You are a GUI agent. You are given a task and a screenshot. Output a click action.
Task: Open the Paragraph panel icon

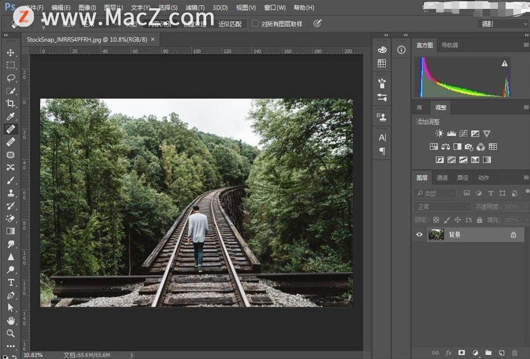[382, 151]
